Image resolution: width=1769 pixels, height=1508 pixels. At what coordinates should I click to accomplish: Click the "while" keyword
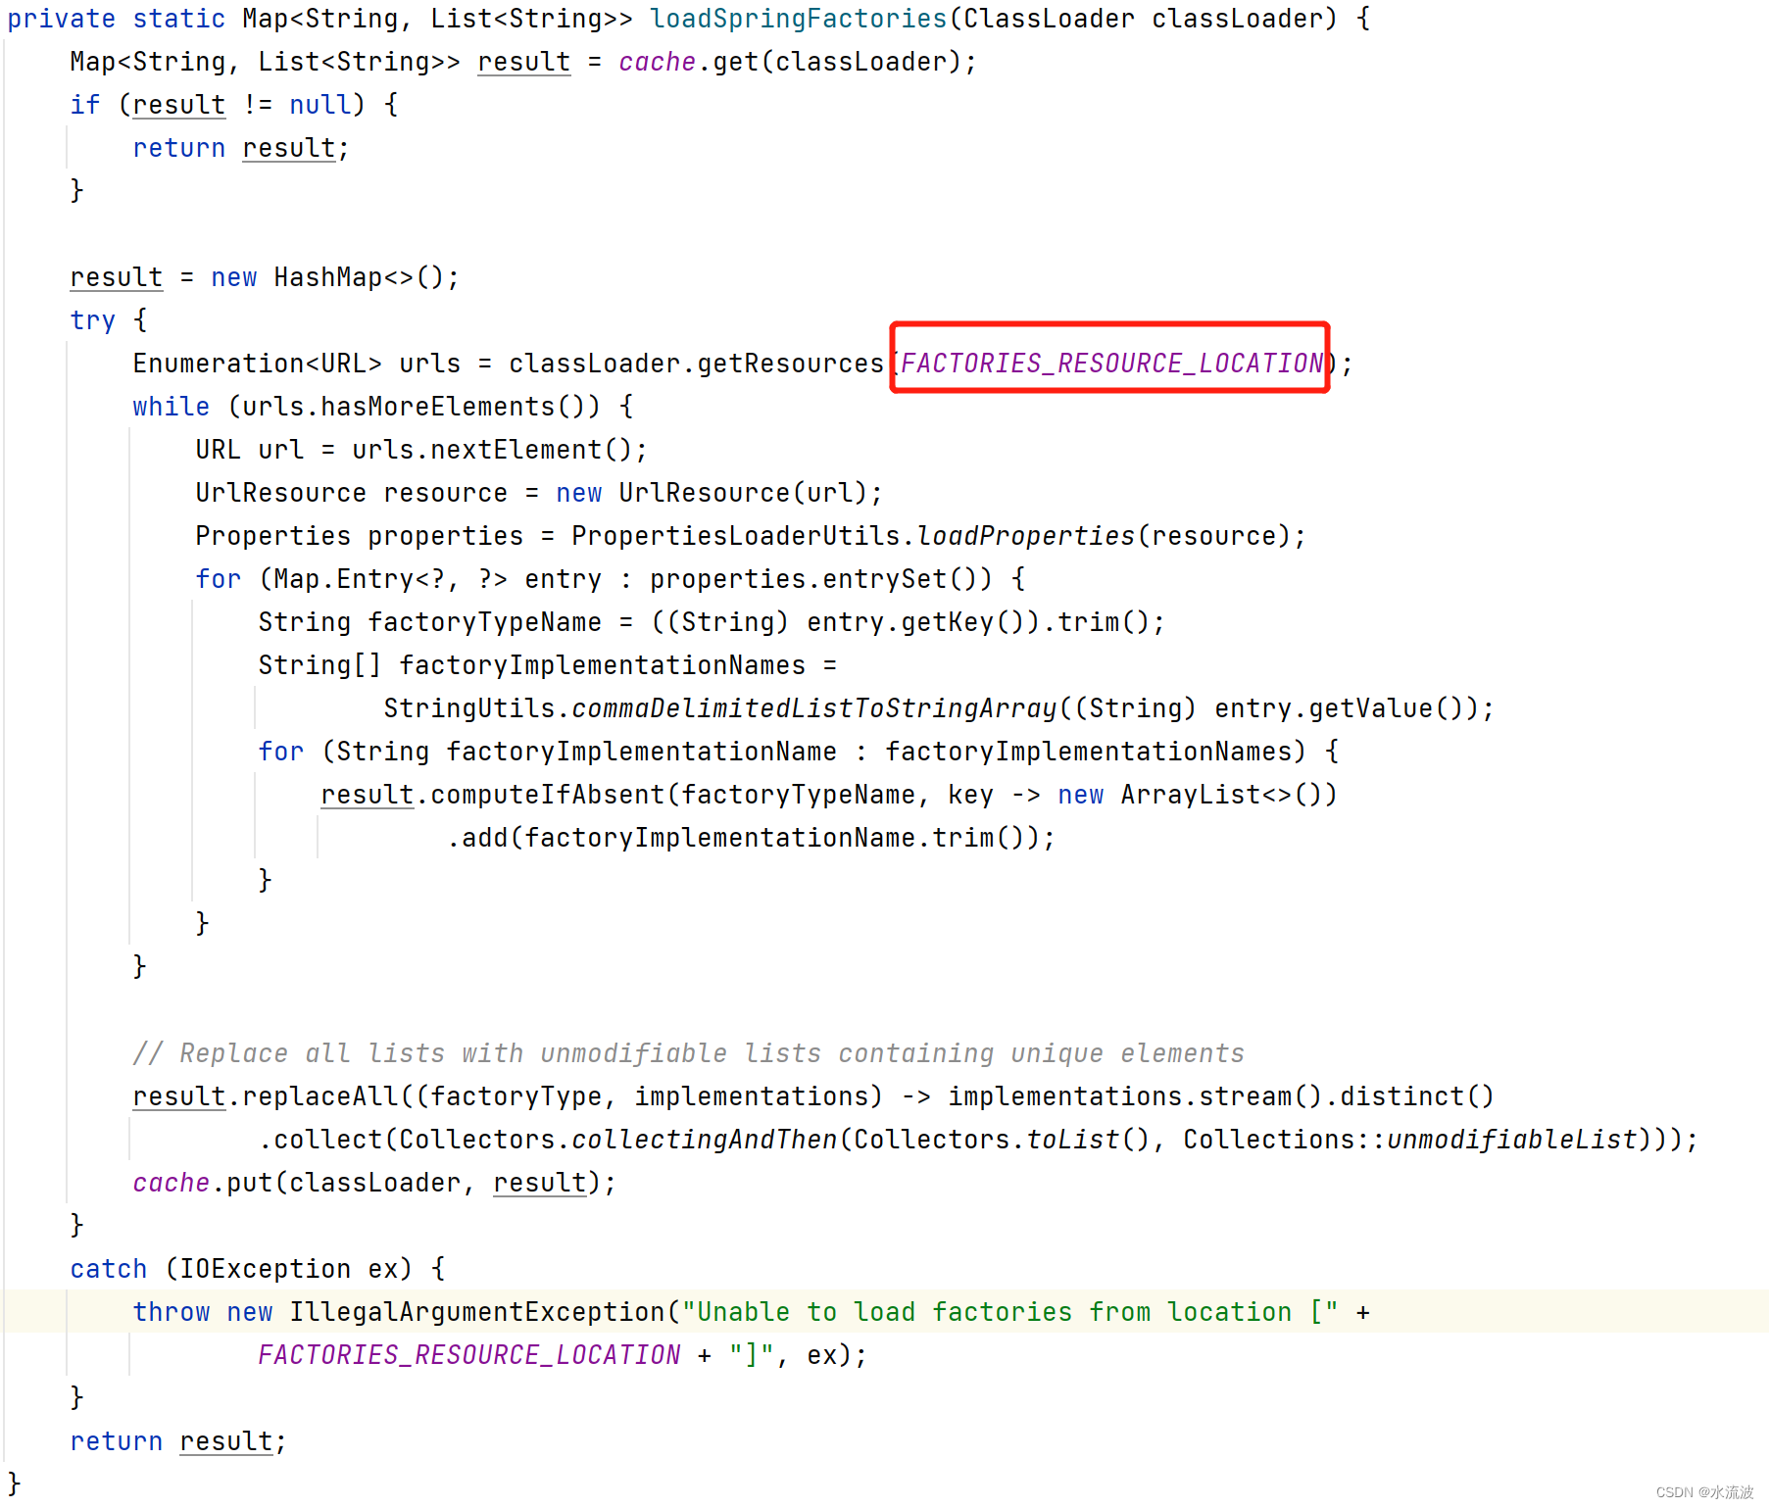171,407
